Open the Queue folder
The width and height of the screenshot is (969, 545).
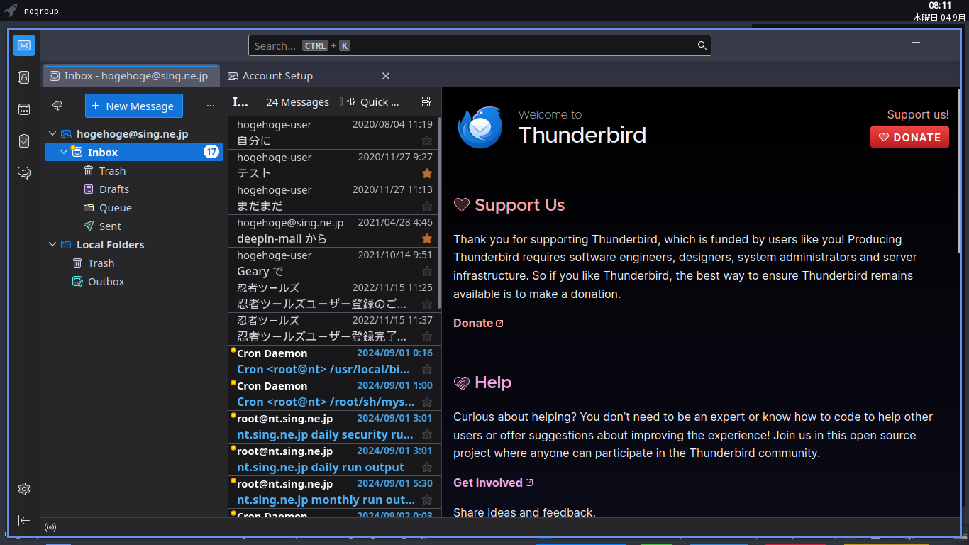pos(134,208)
